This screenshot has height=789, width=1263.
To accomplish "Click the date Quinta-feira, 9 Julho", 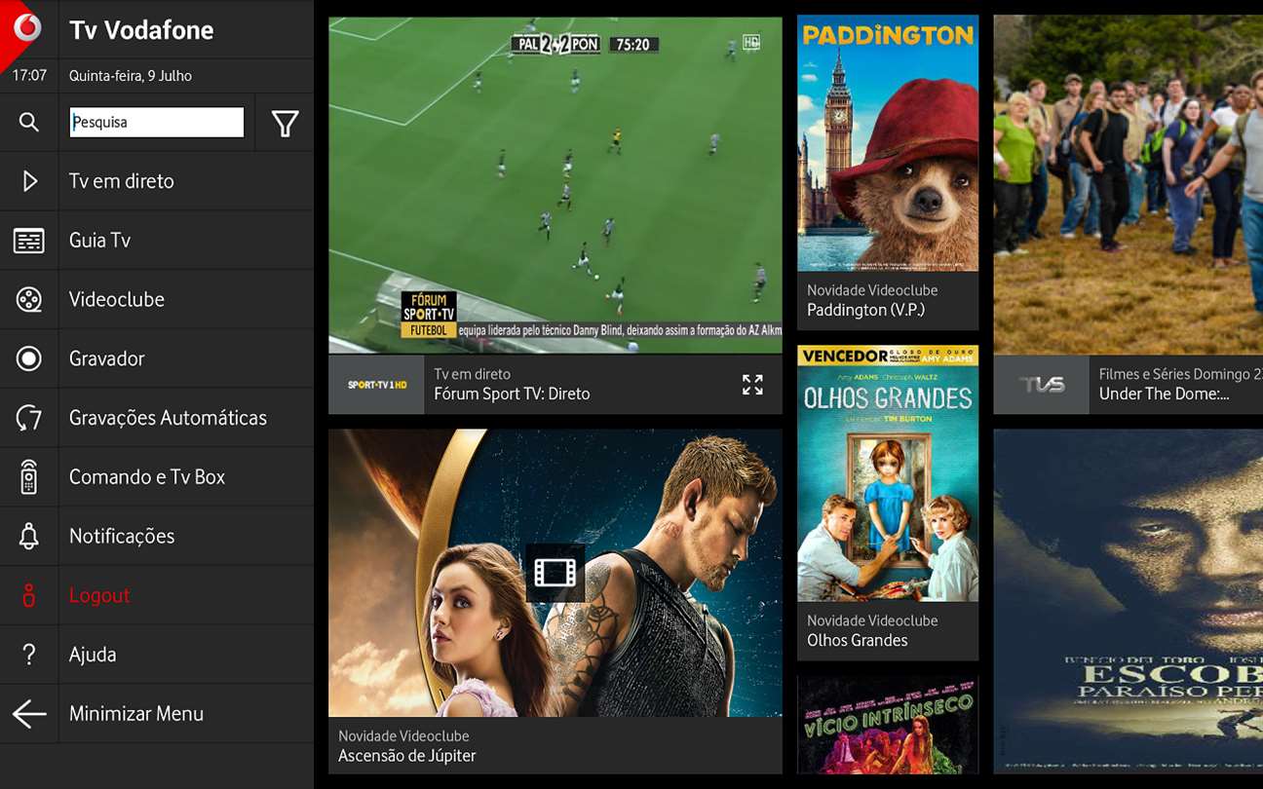I will 131,76.
